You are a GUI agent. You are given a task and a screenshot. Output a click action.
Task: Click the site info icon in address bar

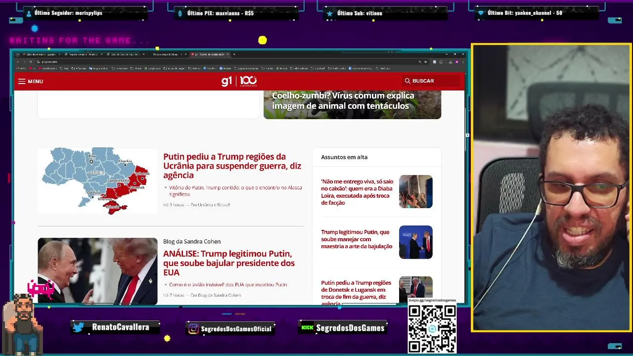click(38, 62)
